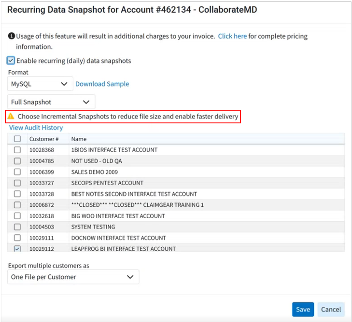This screenshot has height=322, width=352.
Task: Check the CLAIMGEAR TRAINING 1 row
Action: click(x=17, y=205)
